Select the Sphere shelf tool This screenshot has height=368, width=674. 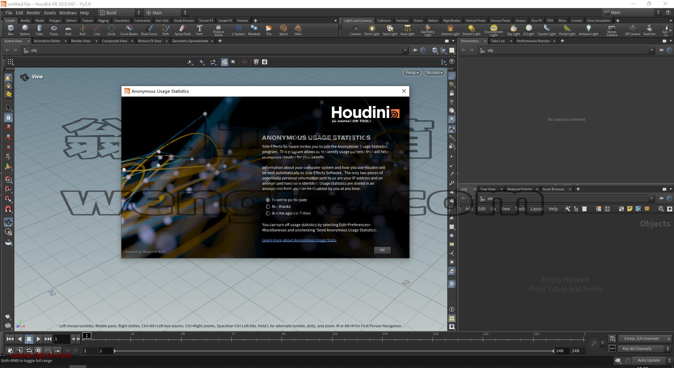[x=25, y=30]
